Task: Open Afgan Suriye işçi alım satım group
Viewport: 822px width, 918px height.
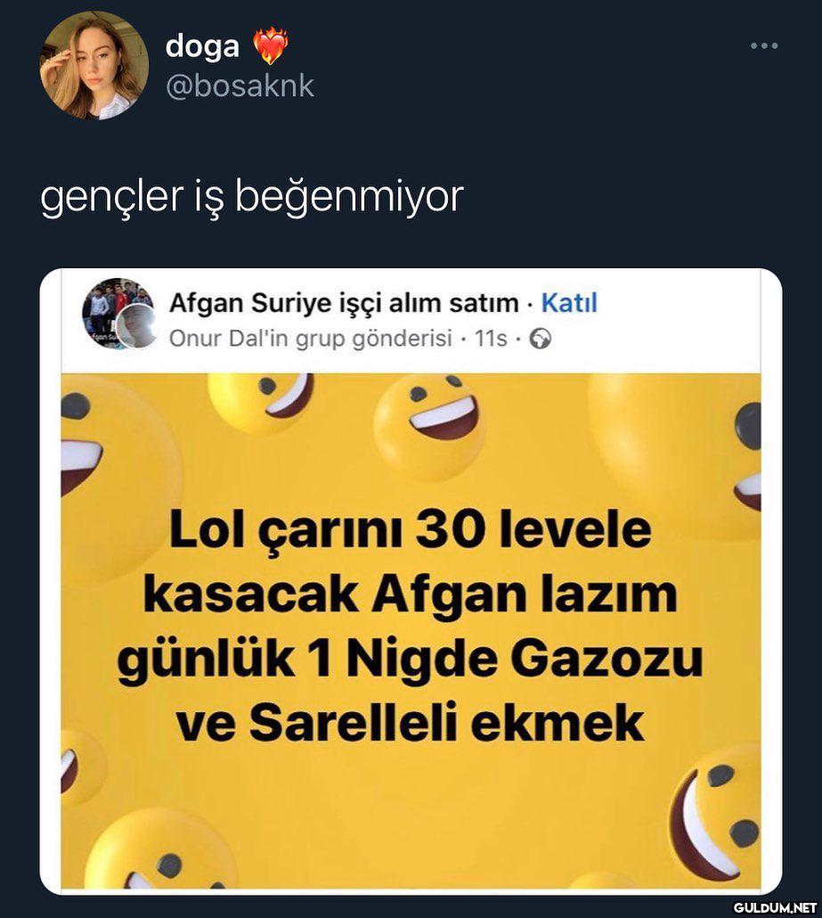Action: point(344,303)
